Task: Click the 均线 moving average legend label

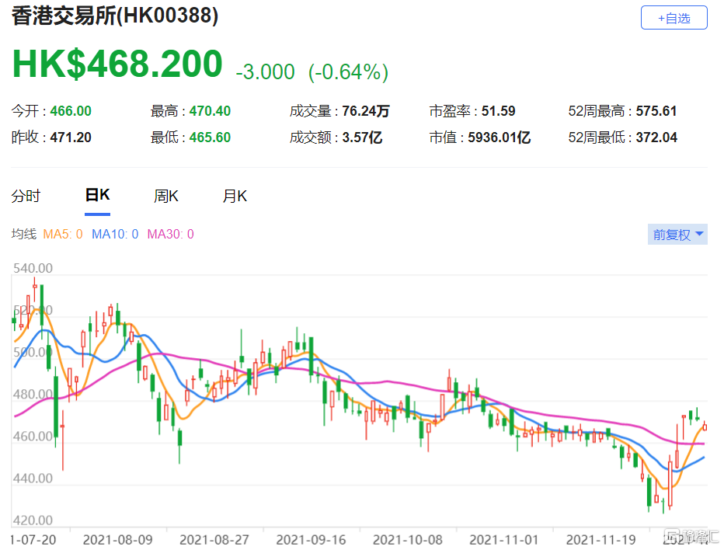Action: click(x=23, y=234)
